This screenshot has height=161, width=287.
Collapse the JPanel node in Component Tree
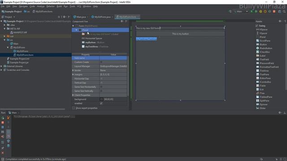click(77, 30)
